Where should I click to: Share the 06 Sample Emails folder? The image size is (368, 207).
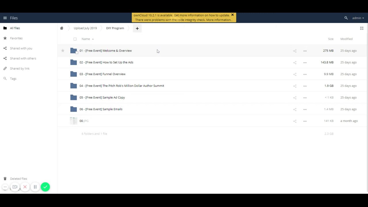pyautogui.click(x=295, y=109)
